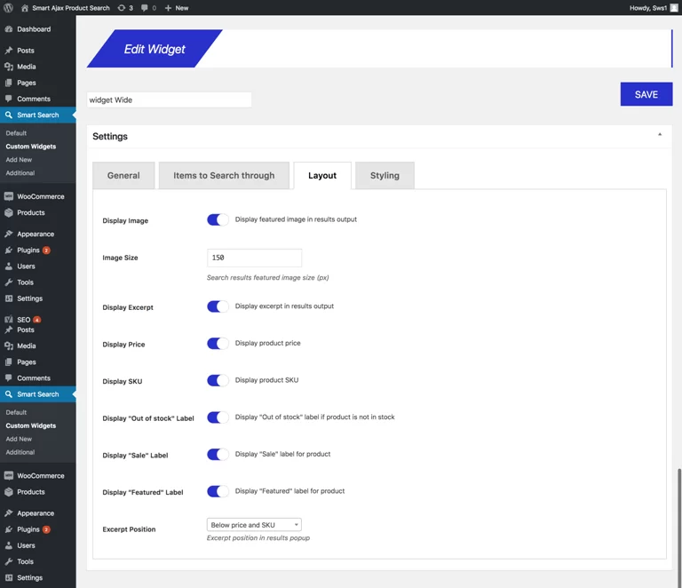This screenshot has height=588, width=682.
Task: Open the comments bubble icon showing 0
Action: click(145, 8)
